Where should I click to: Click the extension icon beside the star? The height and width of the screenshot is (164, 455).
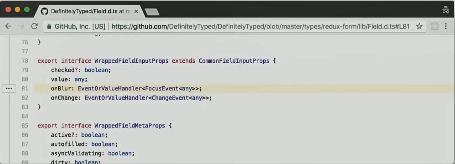(x=434, y=26)
